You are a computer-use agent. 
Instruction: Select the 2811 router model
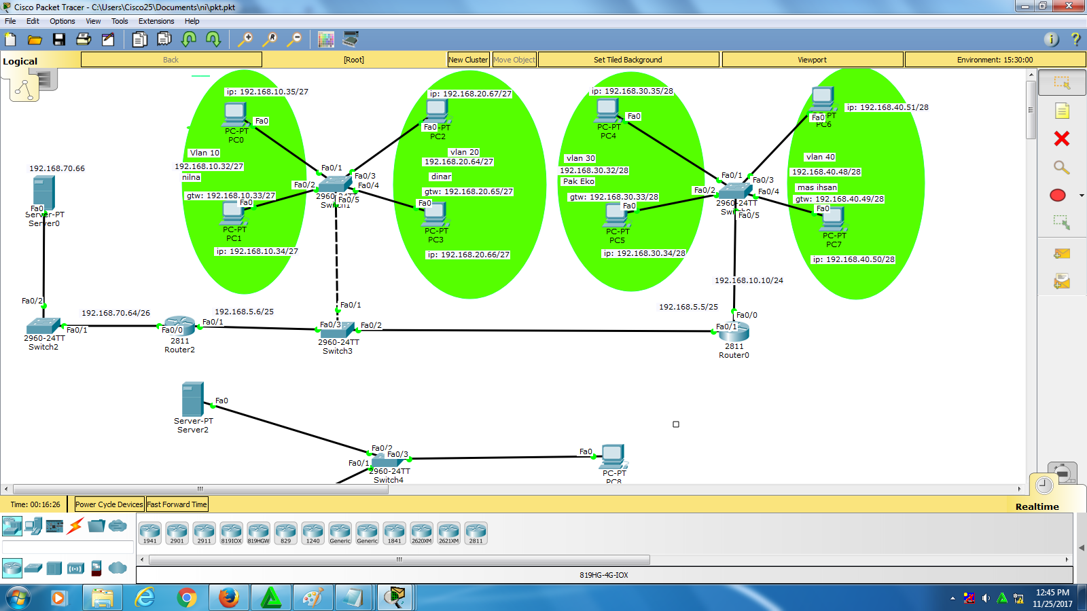tap(476, 533)
